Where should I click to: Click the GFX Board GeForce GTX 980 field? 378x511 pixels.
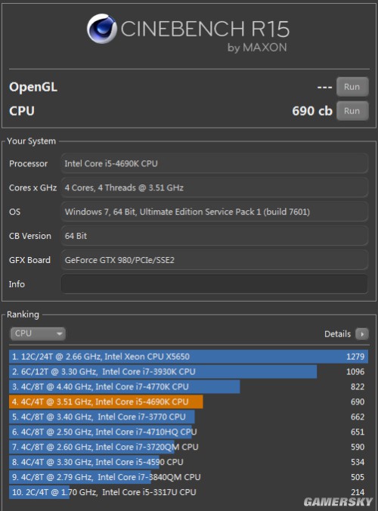point(215,260)
